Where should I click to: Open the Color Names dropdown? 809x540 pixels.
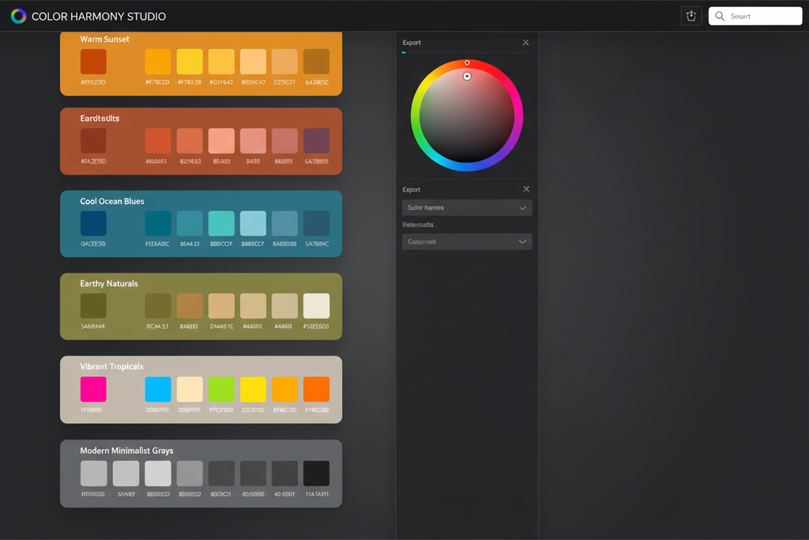(466, 208)
